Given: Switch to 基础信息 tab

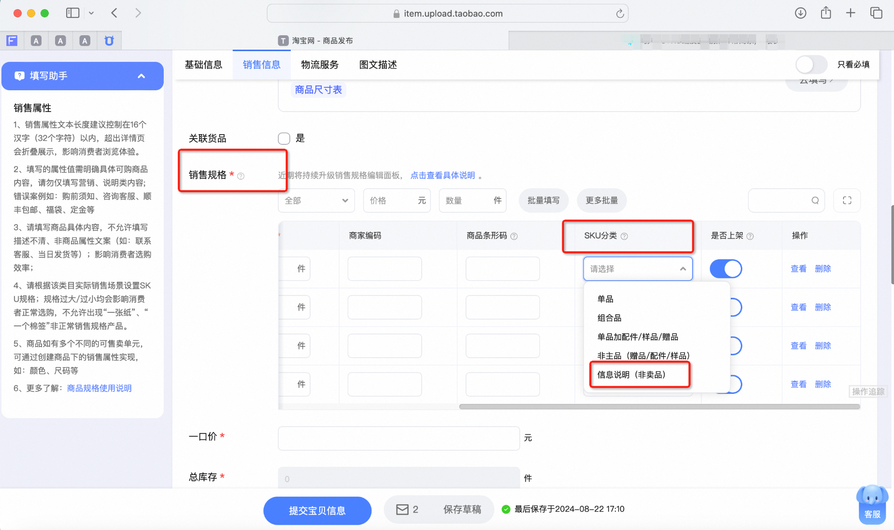Looking at the screenshot, I should point(203,65).
